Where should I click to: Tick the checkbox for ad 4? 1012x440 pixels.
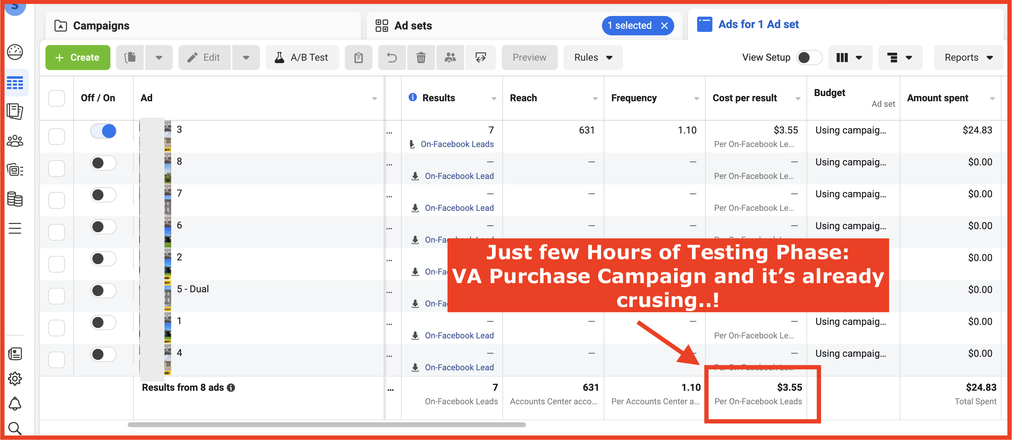tap(57, 359)
